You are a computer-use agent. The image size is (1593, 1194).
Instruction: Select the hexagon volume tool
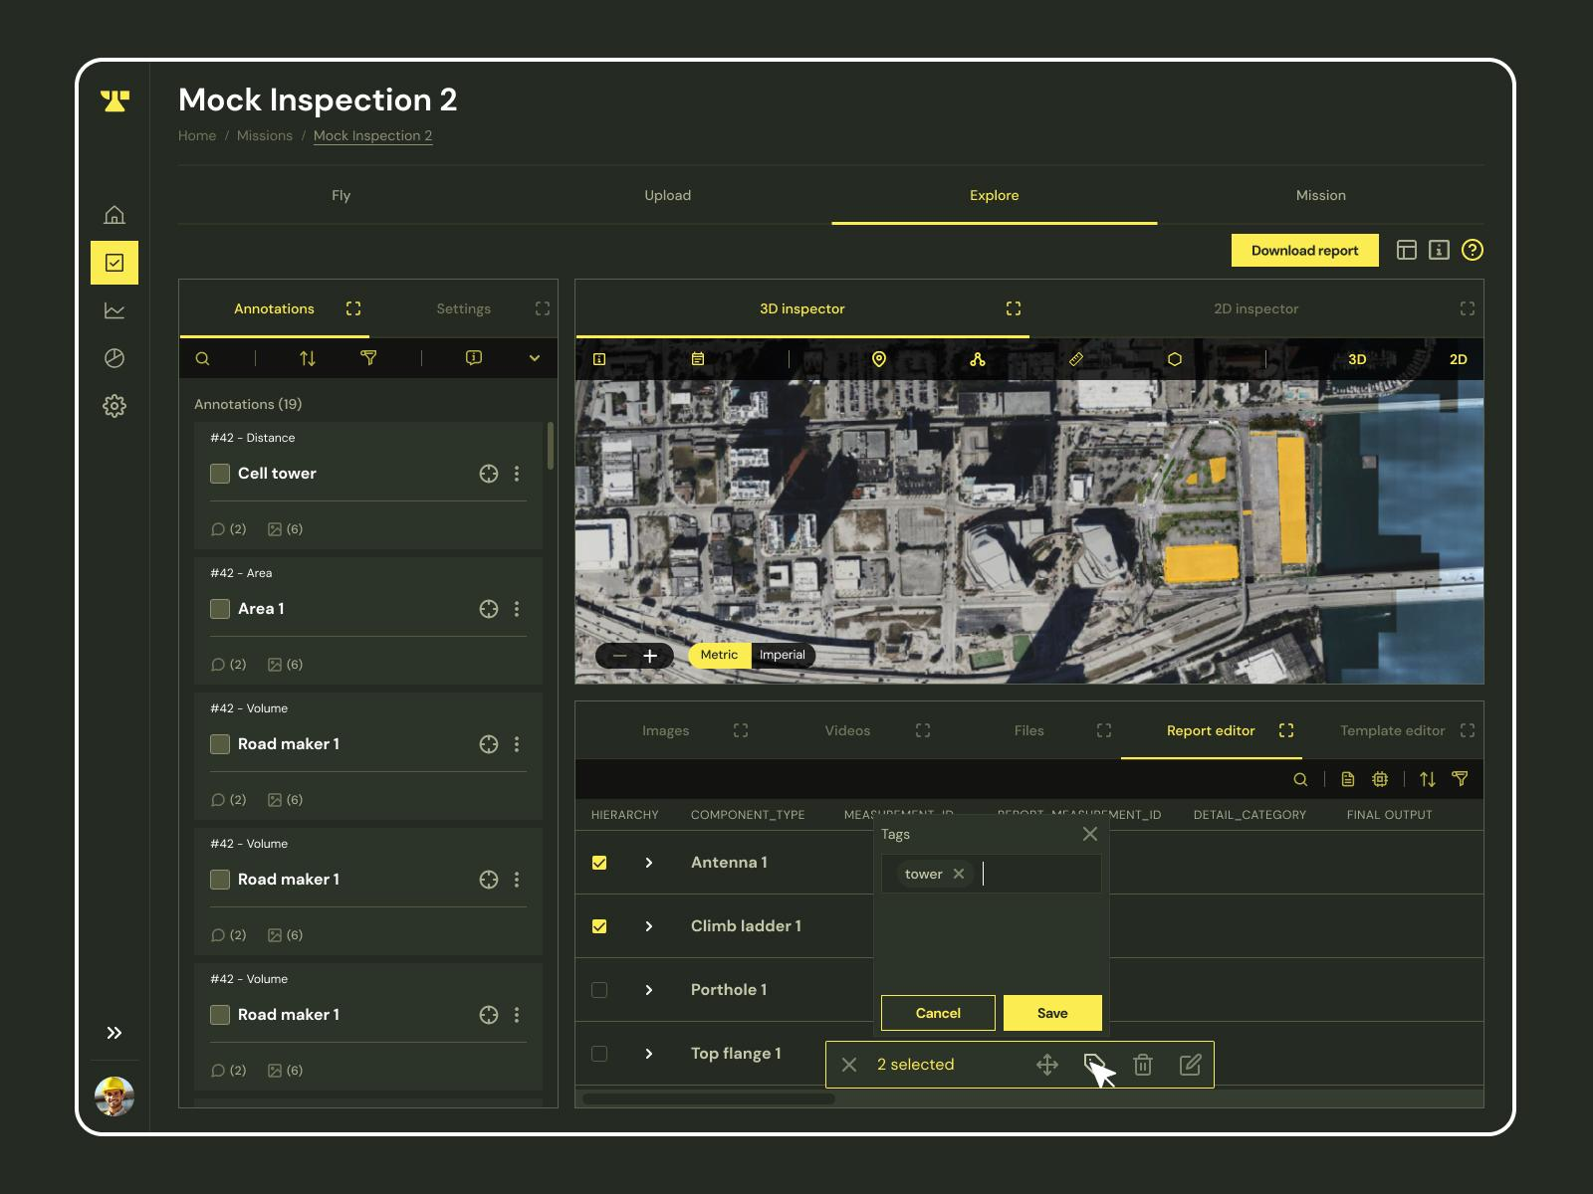1175,359
